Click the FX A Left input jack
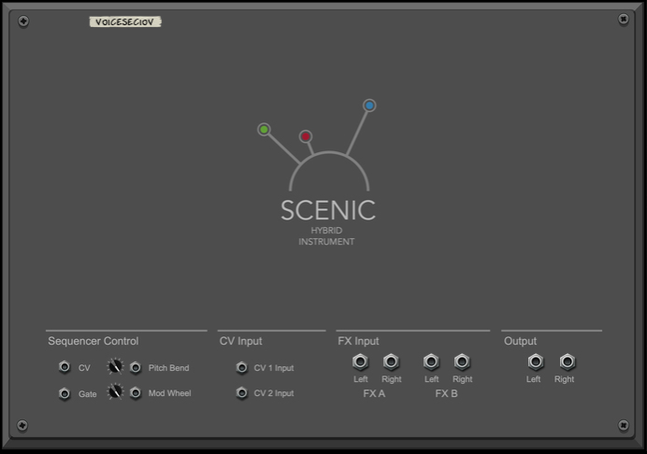Image resolution: width=647 pixels, height=454 pixels. [x=360, y=362]
